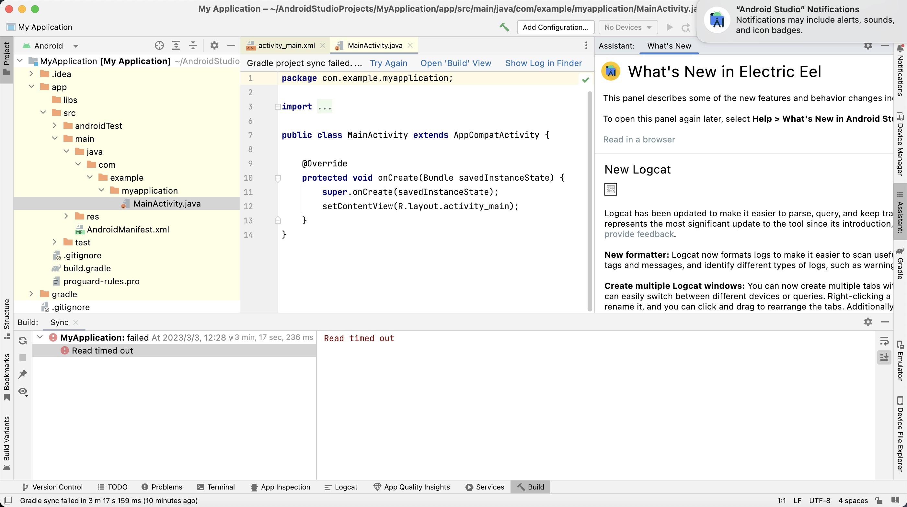Click the Expand All icon in Project panel
This screenshot has width=907, height=507.
click(x=176, y=45)
